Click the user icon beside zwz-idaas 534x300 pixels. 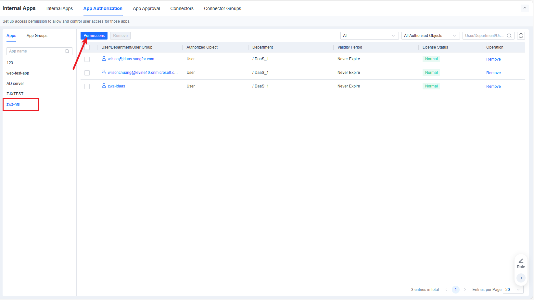pyautogui.click(x=104, y=86)
